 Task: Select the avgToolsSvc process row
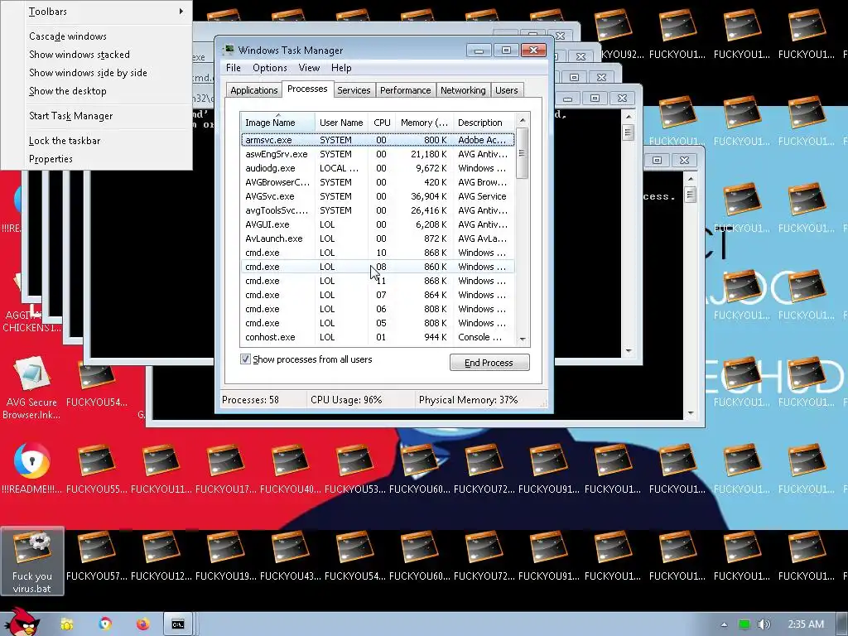[378, 210]
